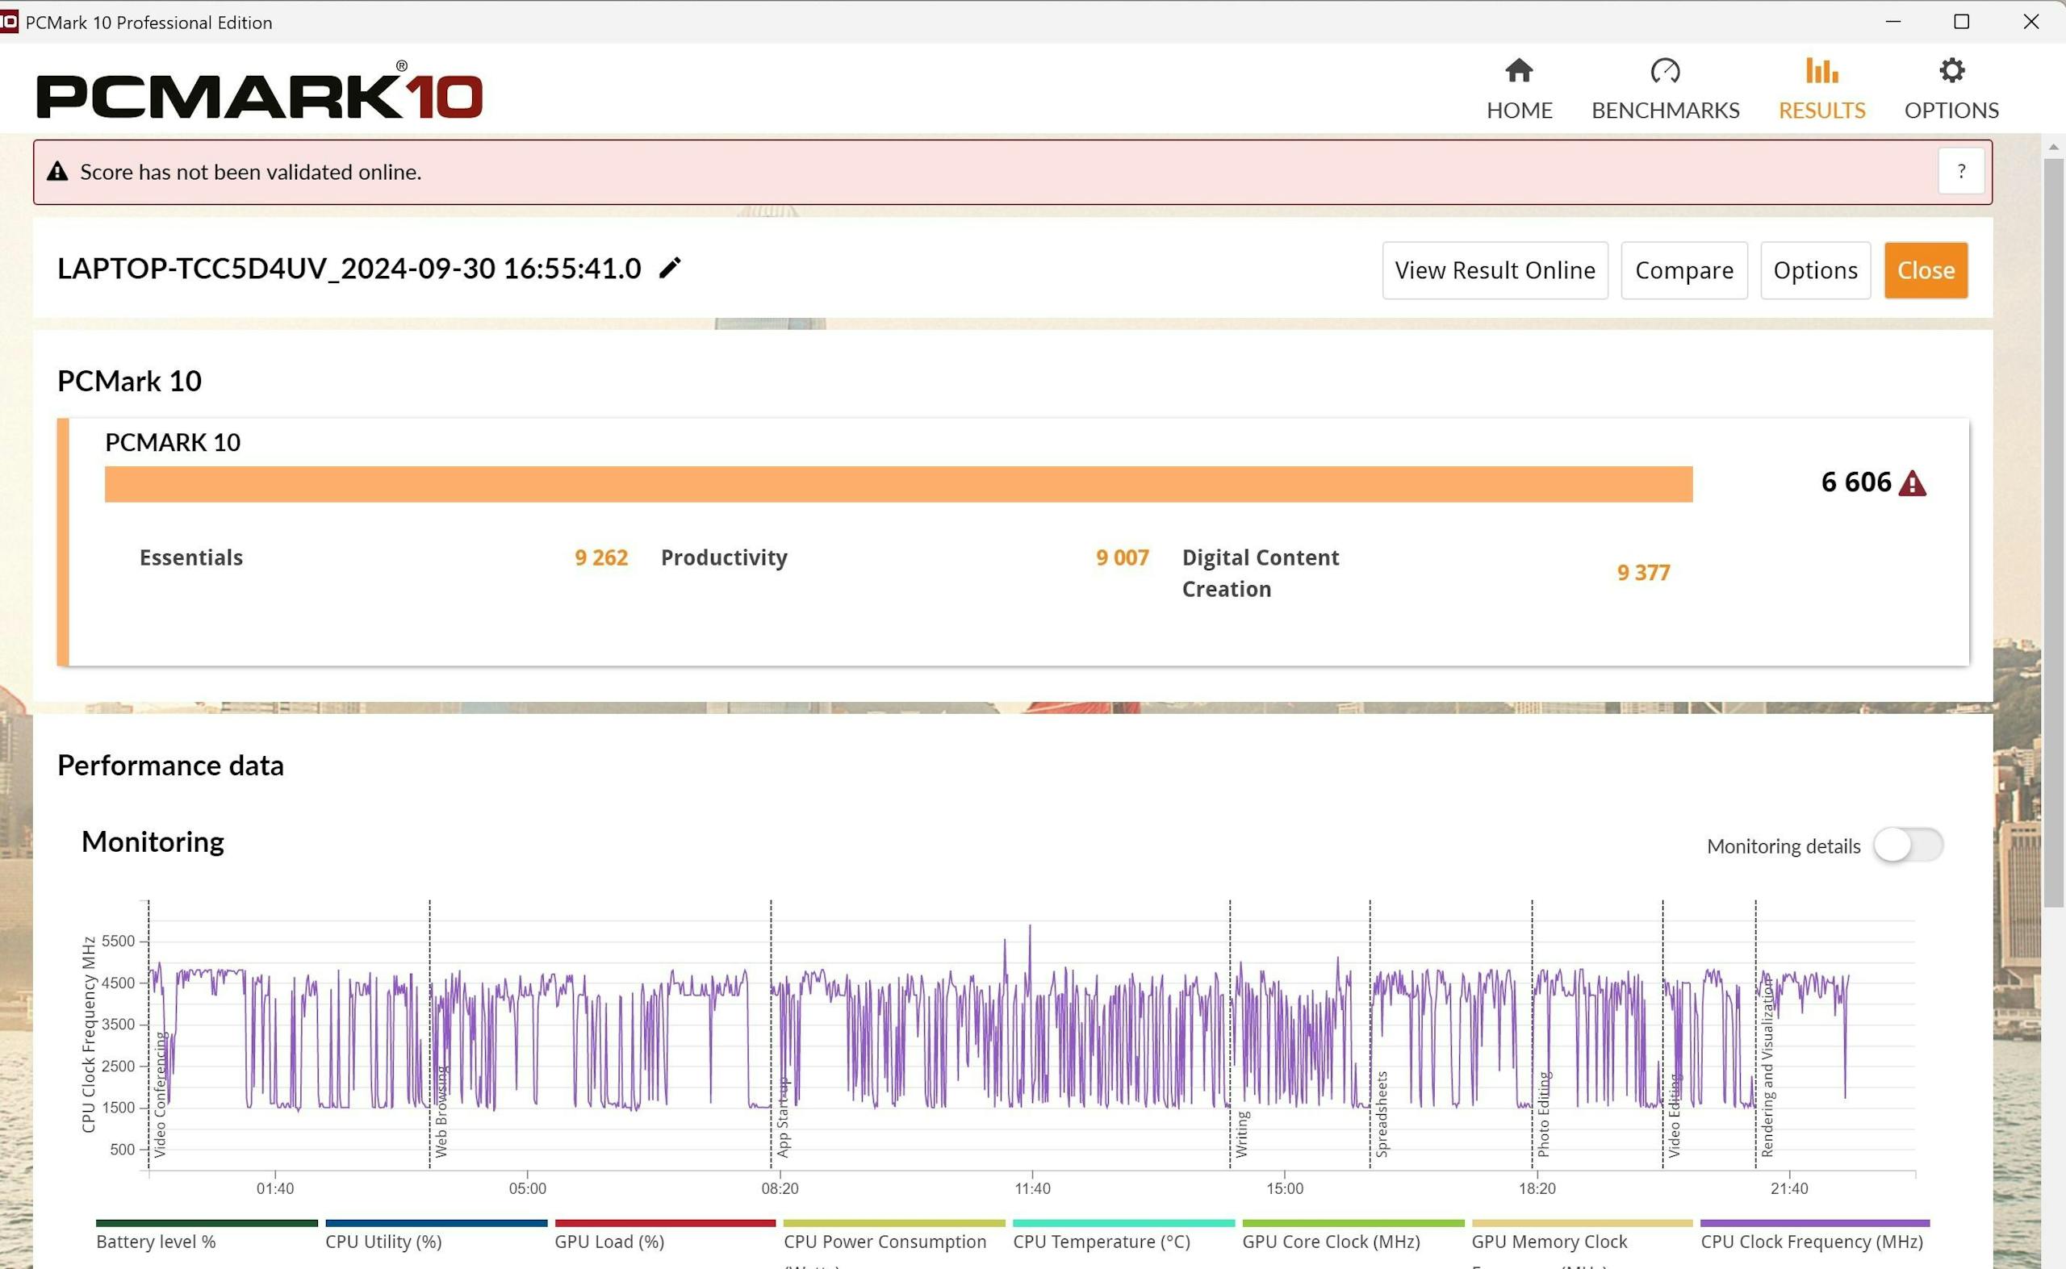This screenshot has width=2066, height=1269.
Task: Minimize the PCMark 10 window
Action: (x=1892, y=22)
